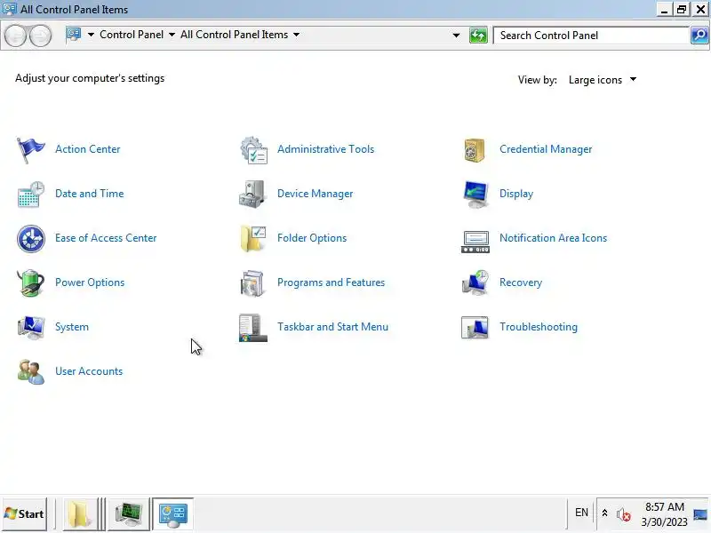
Task: Click the Taskbar and Start Menu icon
Action: (x=253, y=328)
